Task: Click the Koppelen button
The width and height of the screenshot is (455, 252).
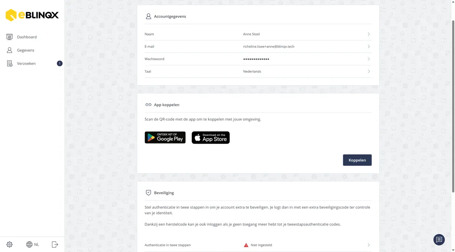Action: pyautogui.click(x=357, y=160)
